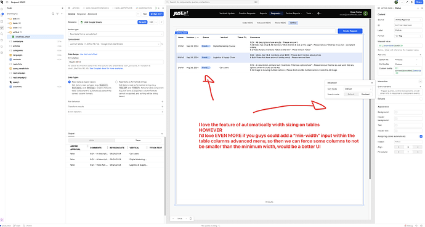This screenshot has height=227, width=425.
Task: Click the user avatar in app header
Action: point(365,13)
